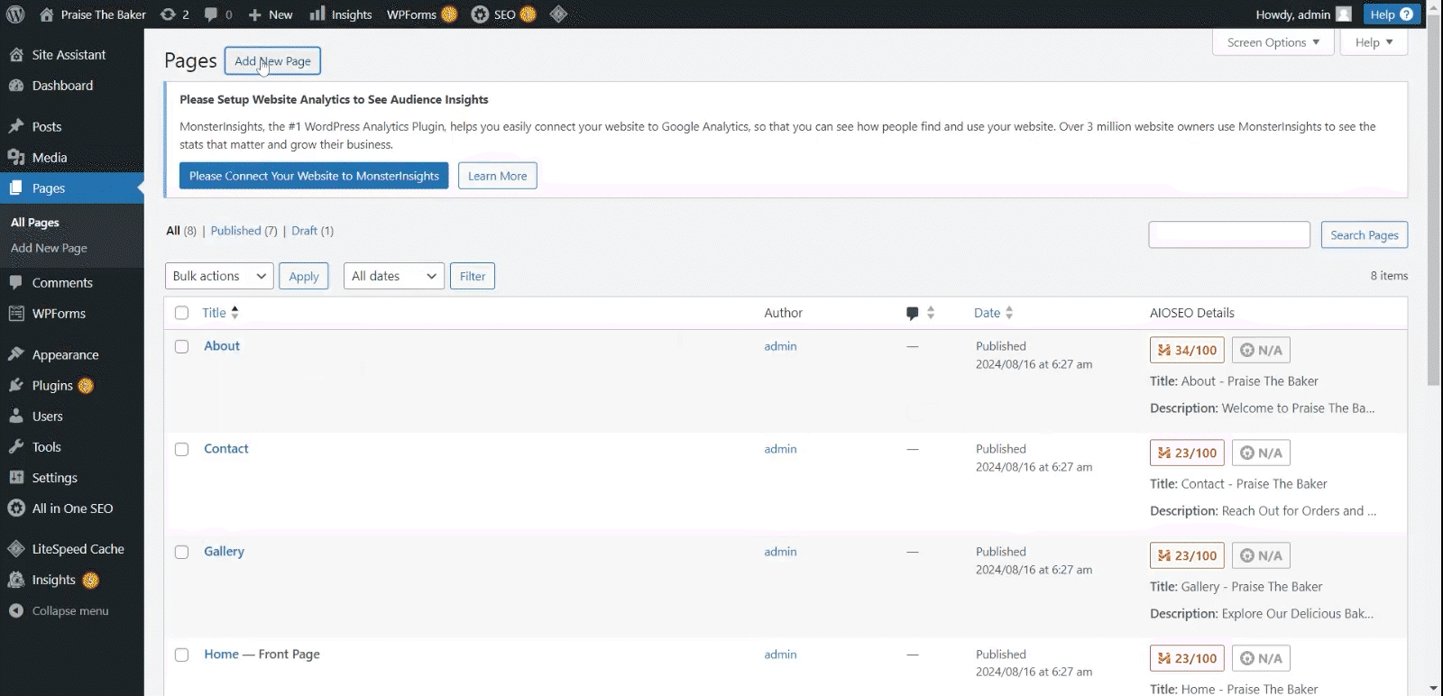Click the Search Pages button
This screenshot has height=696, width=1443.
(1365, 235)
